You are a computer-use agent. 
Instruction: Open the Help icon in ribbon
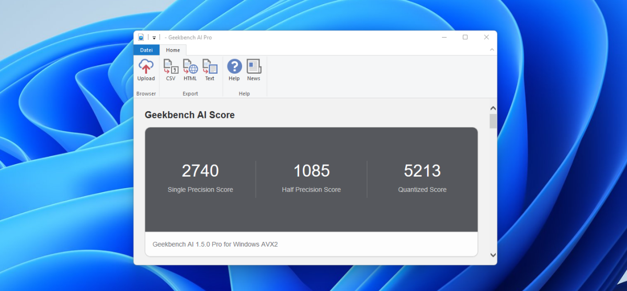[x=234, y=70]
